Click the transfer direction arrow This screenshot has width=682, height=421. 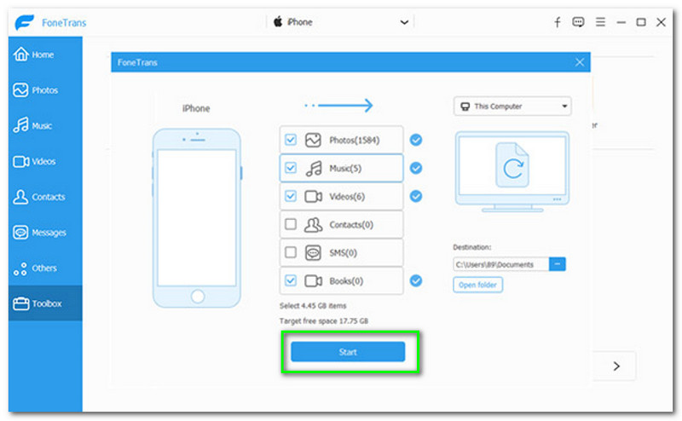point(338,106)
